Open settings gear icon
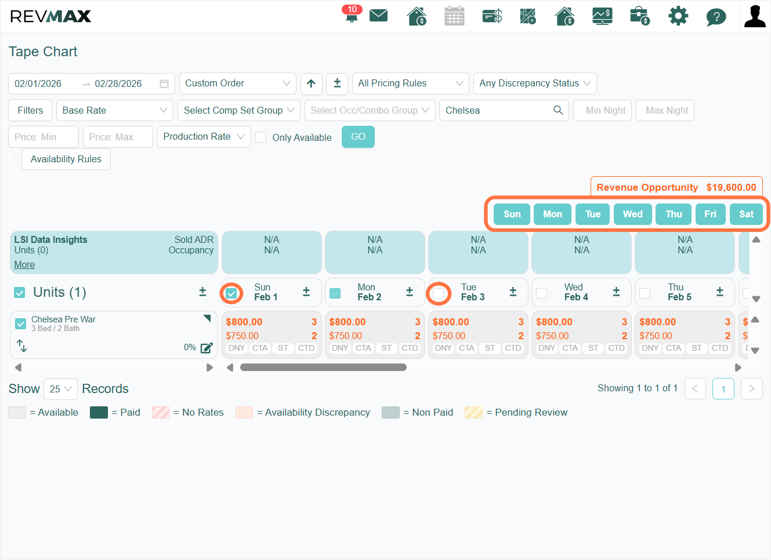Viewport: 771px width, 560px height. point(678,16)
